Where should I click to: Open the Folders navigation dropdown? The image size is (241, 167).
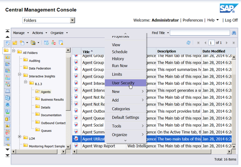tap(72, 20)
